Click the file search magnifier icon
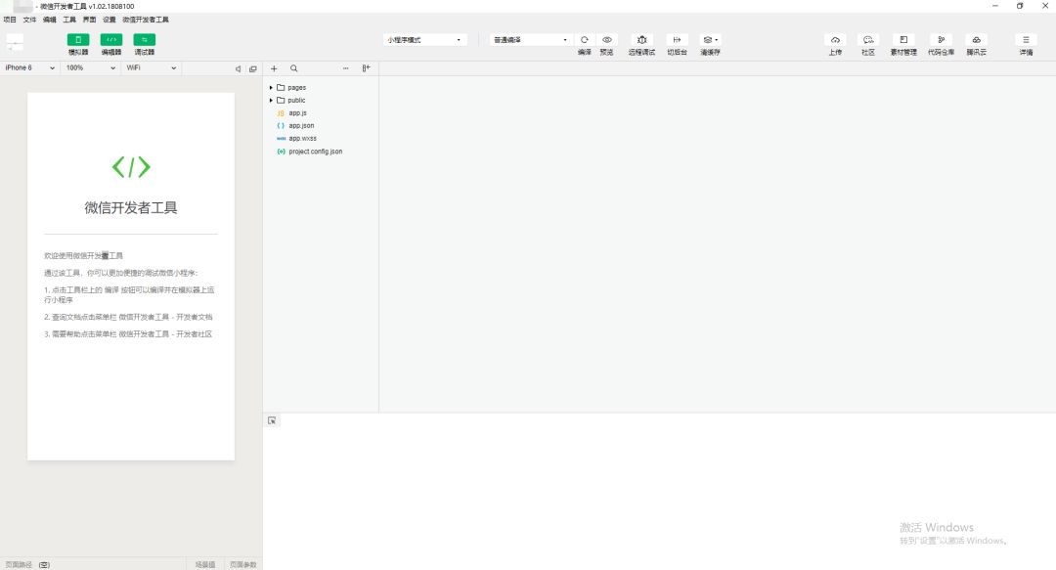This screenshot has height=570, width=1056. coord(293,68)
